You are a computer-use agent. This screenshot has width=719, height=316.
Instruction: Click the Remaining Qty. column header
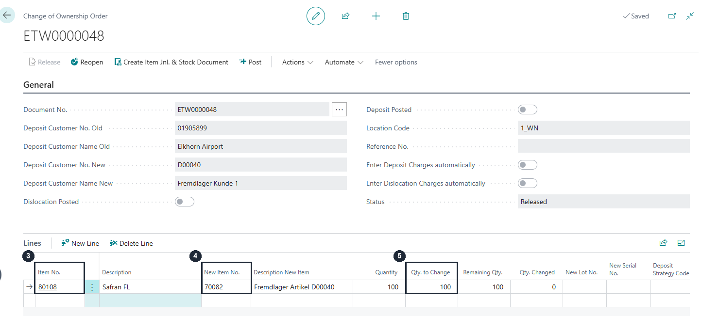[x=483, y=272]
